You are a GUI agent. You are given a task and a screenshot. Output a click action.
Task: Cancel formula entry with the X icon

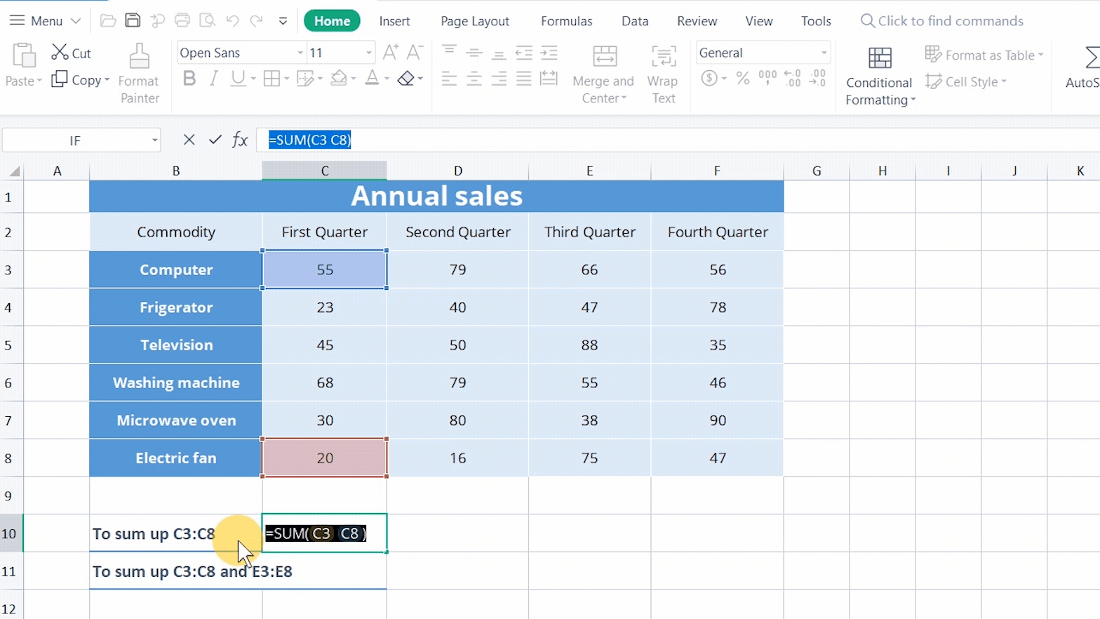pos(189,140)
